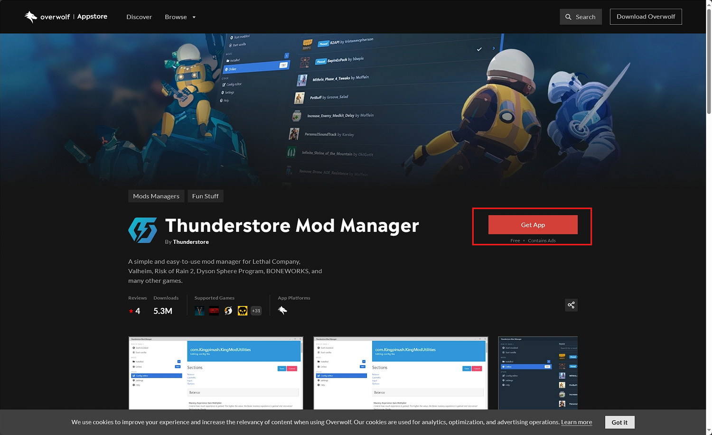Click the Overwolf wolf logo in header
This screenshot has height=435, width=712.
[31, 17]
